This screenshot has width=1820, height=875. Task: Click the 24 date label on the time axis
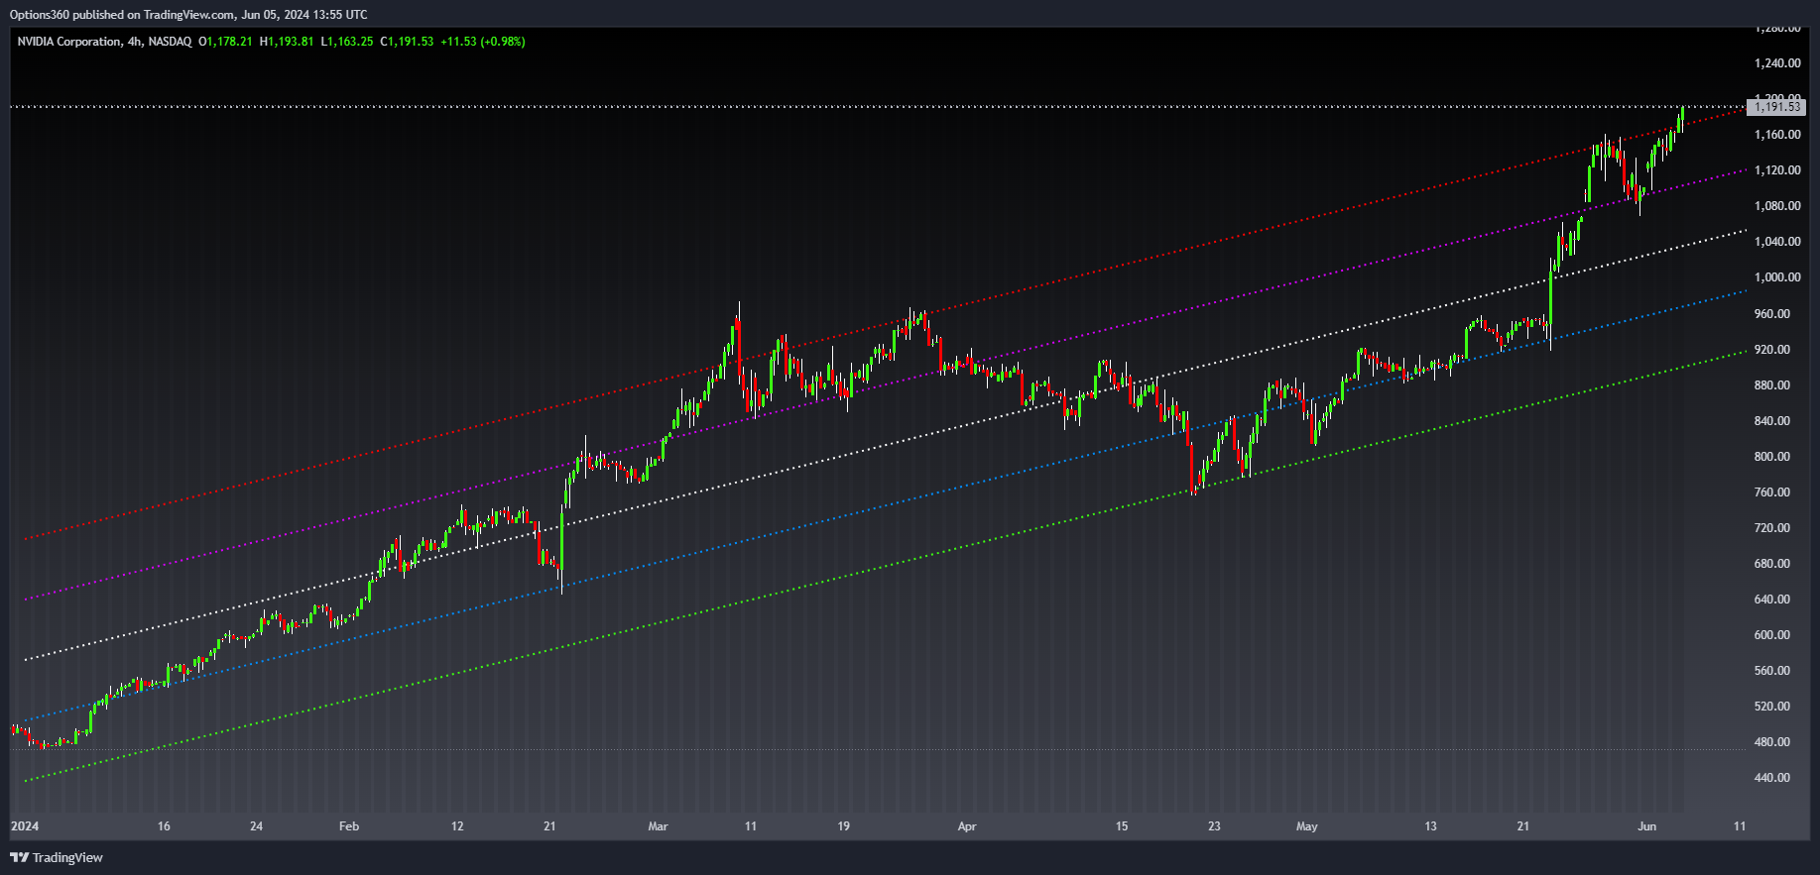257,826
